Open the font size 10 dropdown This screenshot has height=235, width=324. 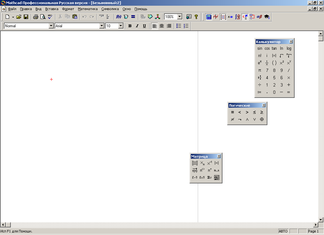pyautogui.click(x=121, y=26)
